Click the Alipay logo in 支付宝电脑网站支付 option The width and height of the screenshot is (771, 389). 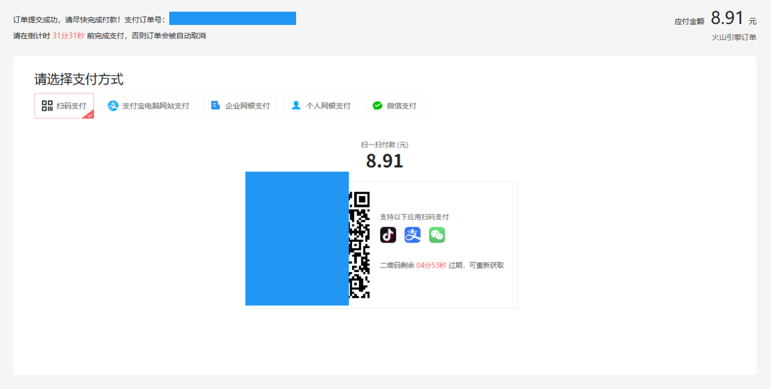coord(113,106)
